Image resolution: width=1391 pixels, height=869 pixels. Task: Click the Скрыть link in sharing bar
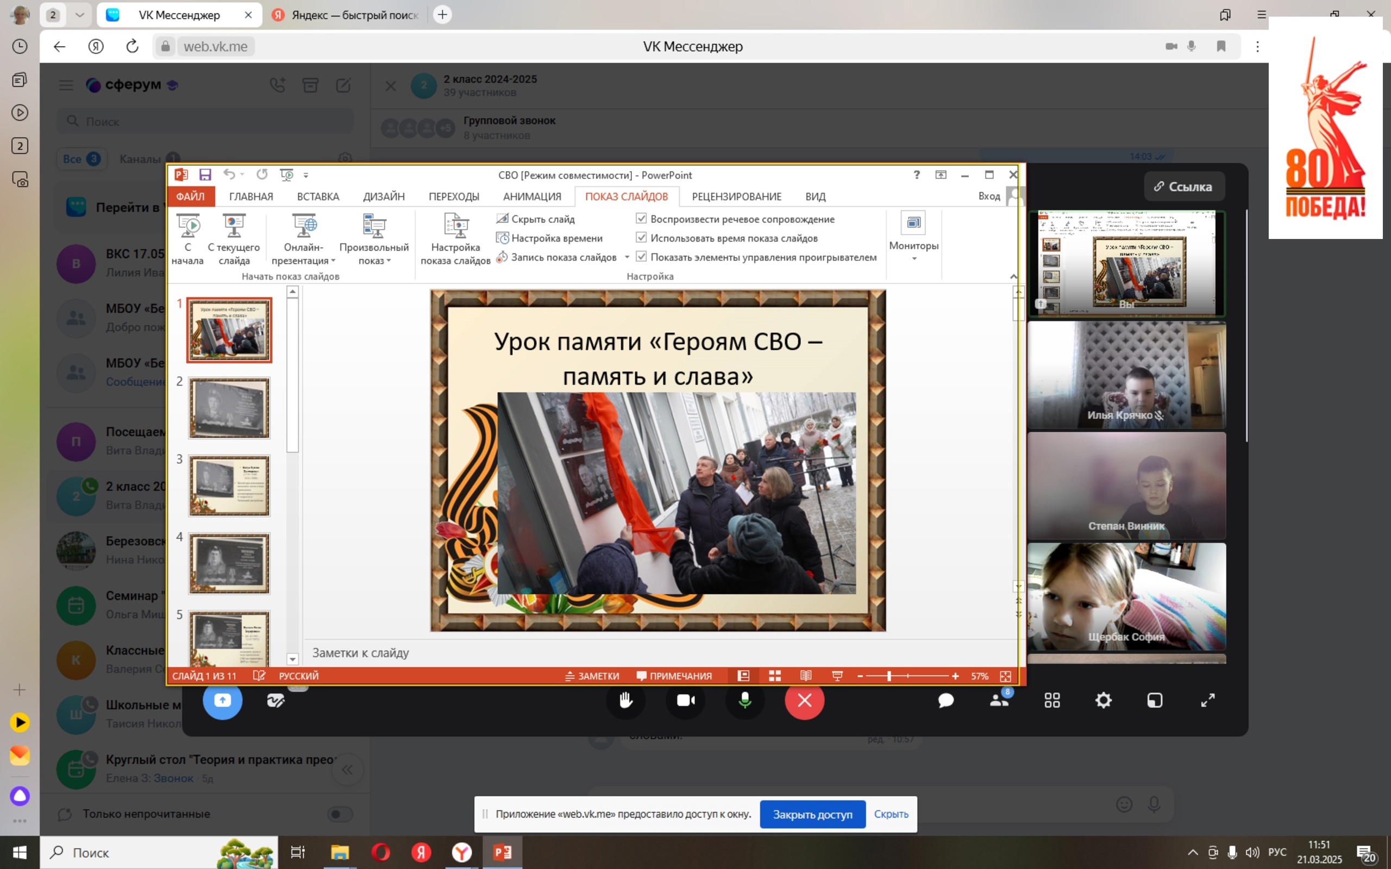(891, 814)
